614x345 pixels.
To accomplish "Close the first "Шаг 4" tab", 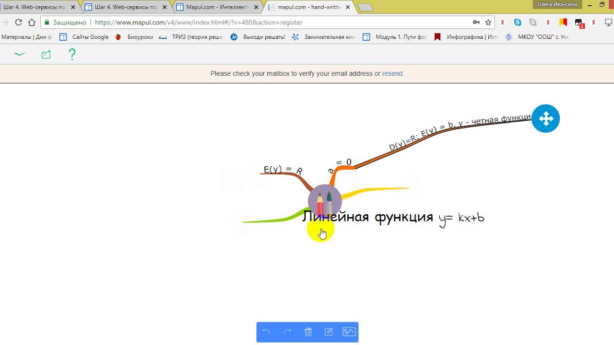I will [73, 7].
